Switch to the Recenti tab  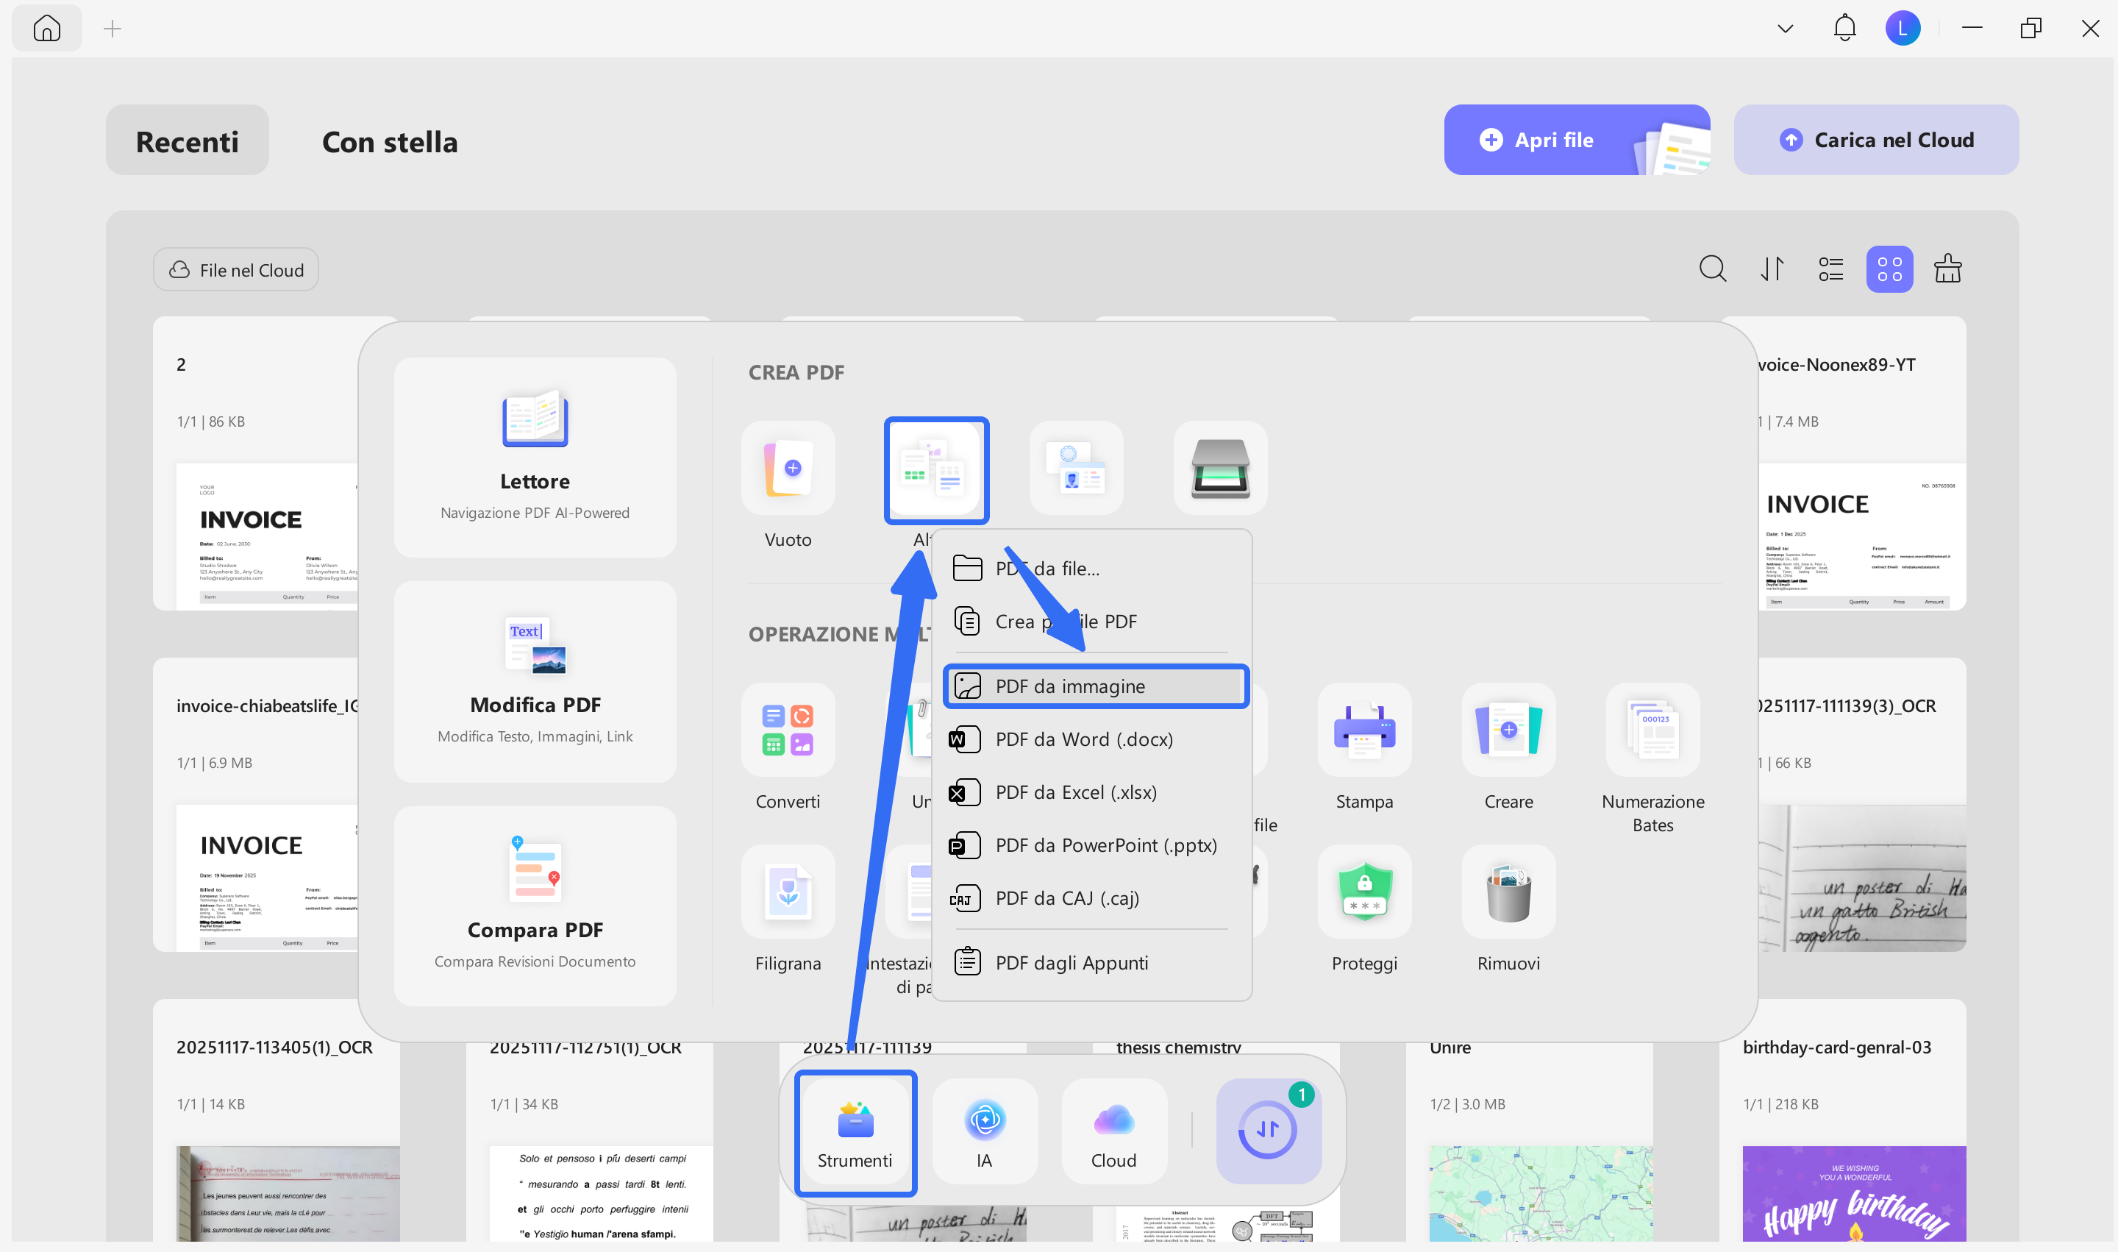coord(188,141)
